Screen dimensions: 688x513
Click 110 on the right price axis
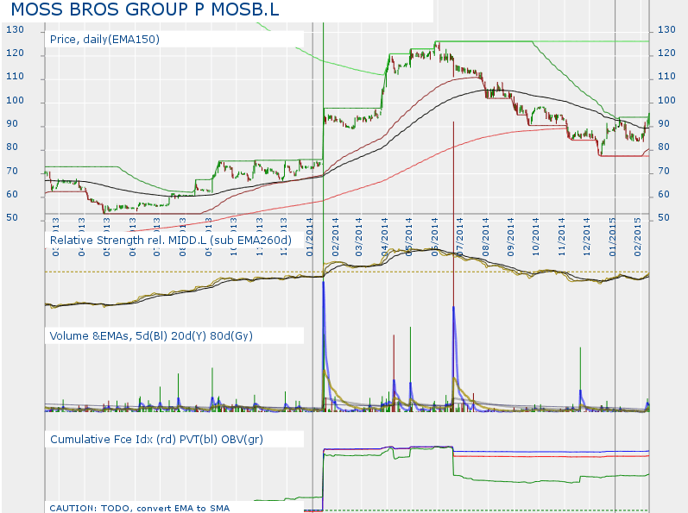[666, 76]
